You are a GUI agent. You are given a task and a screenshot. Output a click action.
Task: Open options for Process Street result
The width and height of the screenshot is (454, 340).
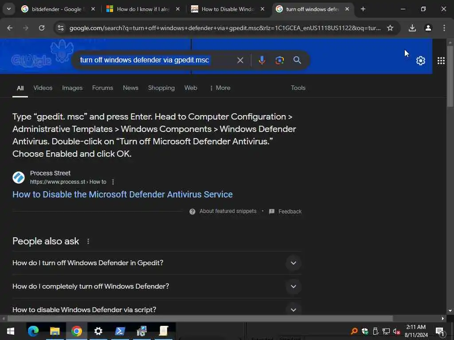(113, 182)
